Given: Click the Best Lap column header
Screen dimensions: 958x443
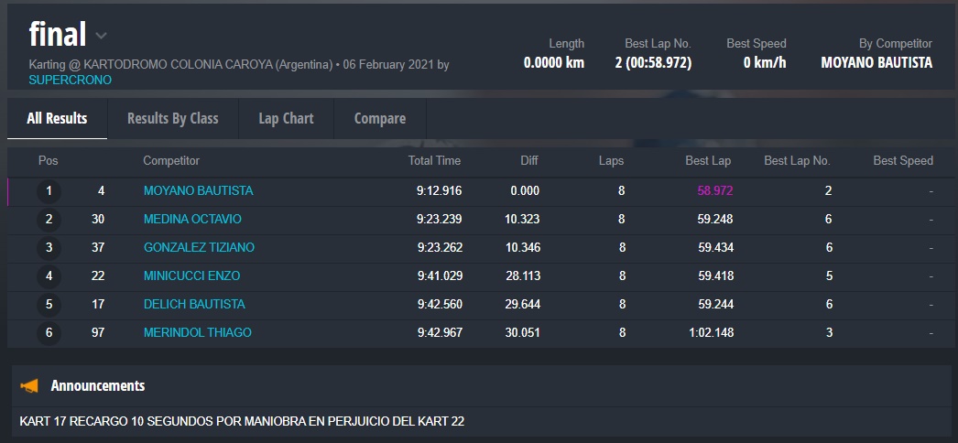Looking at the screenshot, I should point(708,161).
